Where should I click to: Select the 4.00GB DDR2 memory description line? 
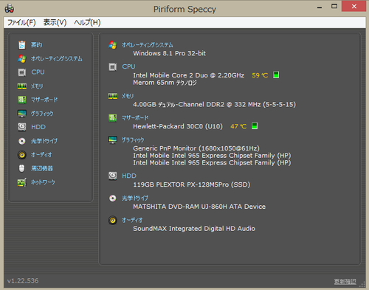coord(215,105)
